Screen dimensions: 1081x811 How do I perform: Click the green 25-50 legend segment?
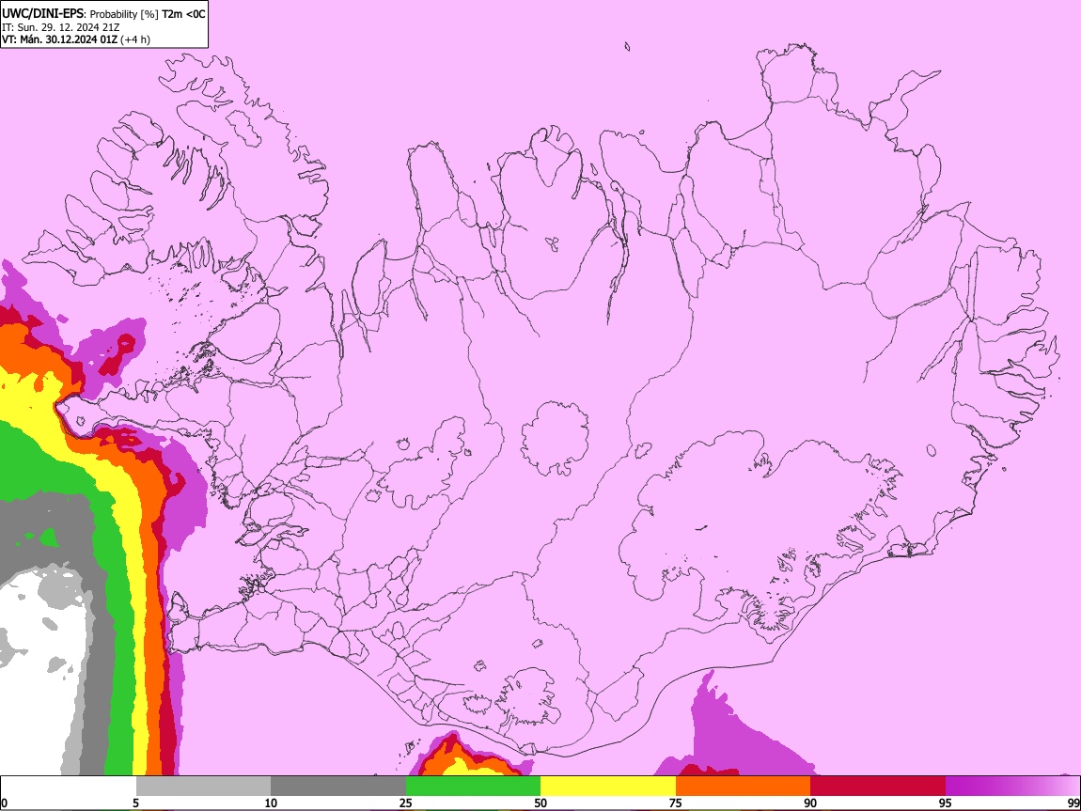pyautogui.click(x=473, y=787)
